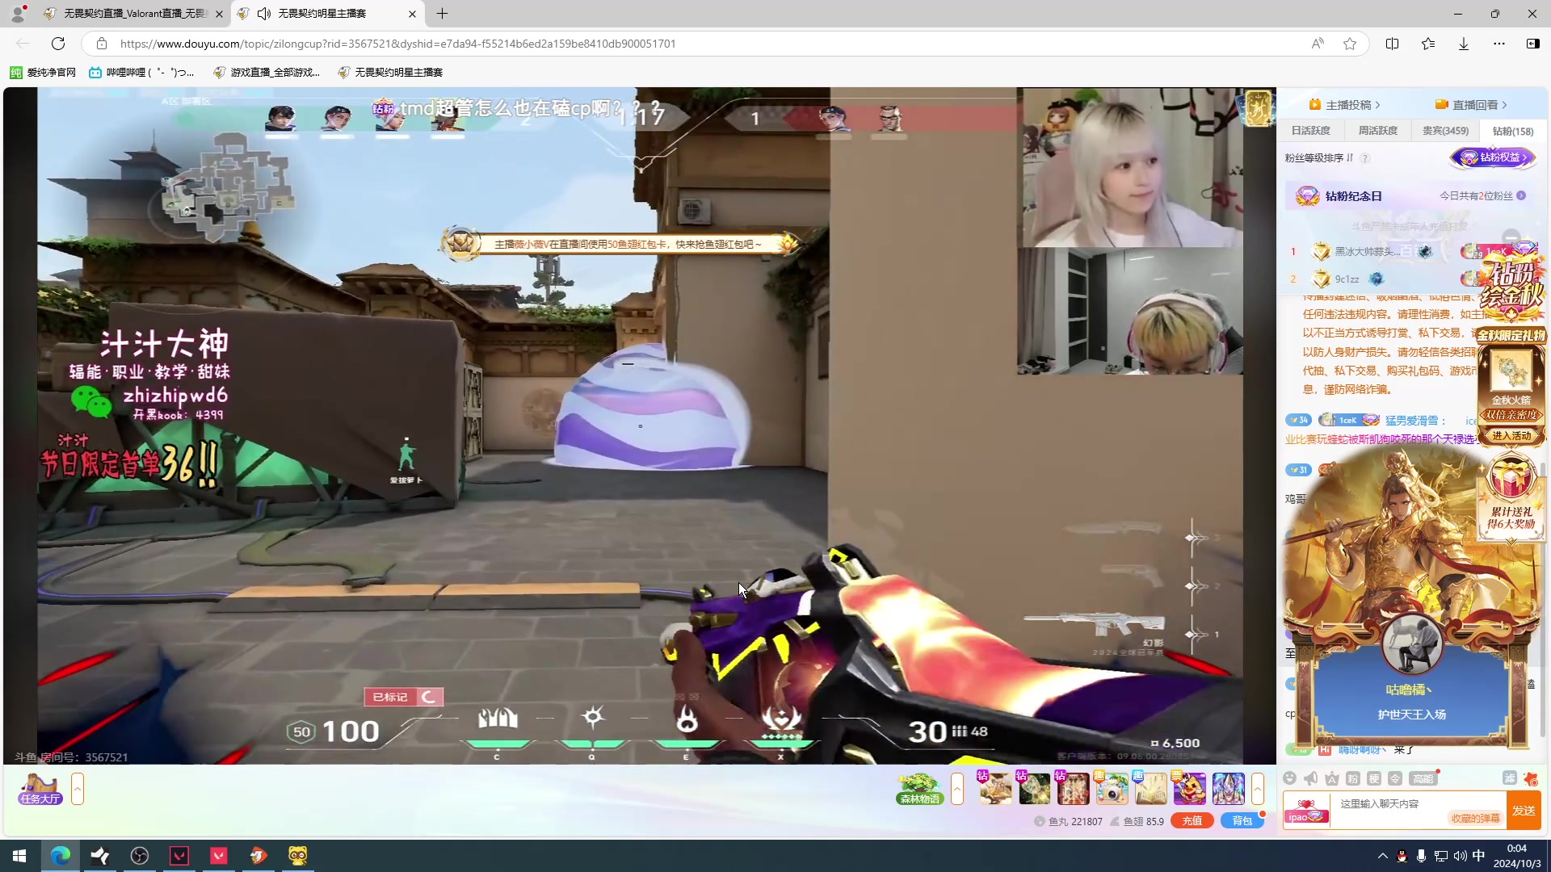The width and height of the screenshot is (1551, 872).
Task: Open OBS Studio from taskbar
Action: click(x=139, y=856)
